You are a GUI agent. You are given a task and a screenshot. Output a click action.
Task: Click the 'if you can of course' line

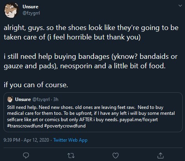click(36, 85)
